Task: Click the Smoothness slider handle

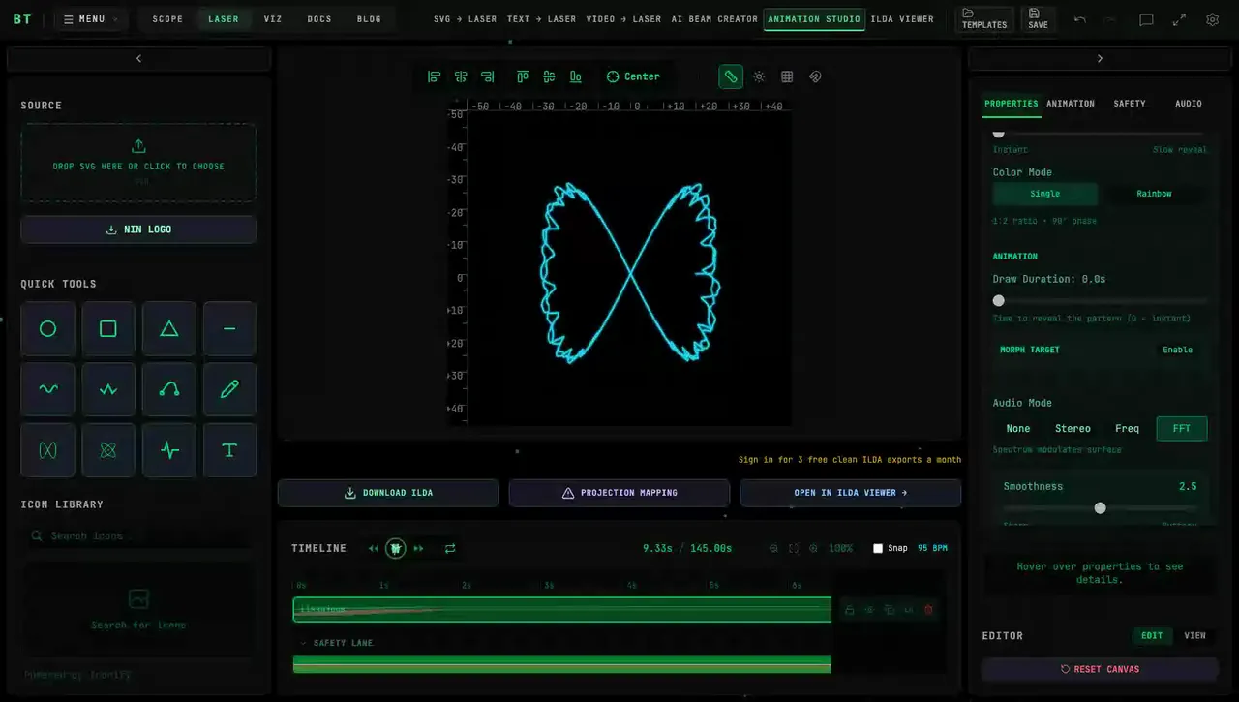Action: 1100,508
